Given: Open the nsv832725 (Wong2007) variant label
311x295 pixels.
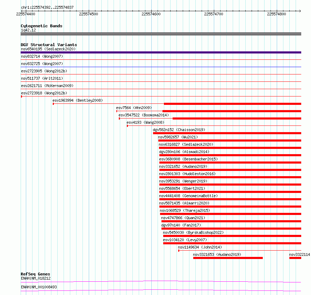Looking at the screenshot, I should click(42, 64).
